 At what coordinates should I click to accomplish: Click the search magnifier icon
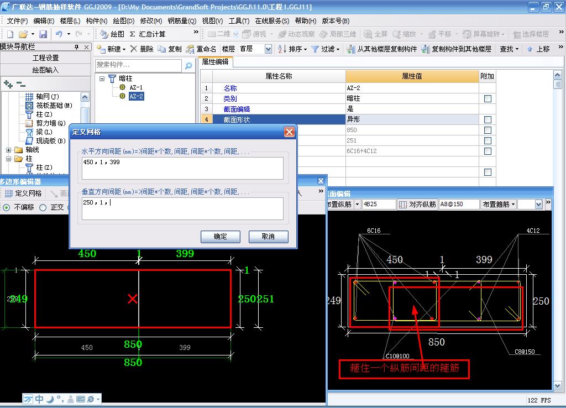pos(188,66)
